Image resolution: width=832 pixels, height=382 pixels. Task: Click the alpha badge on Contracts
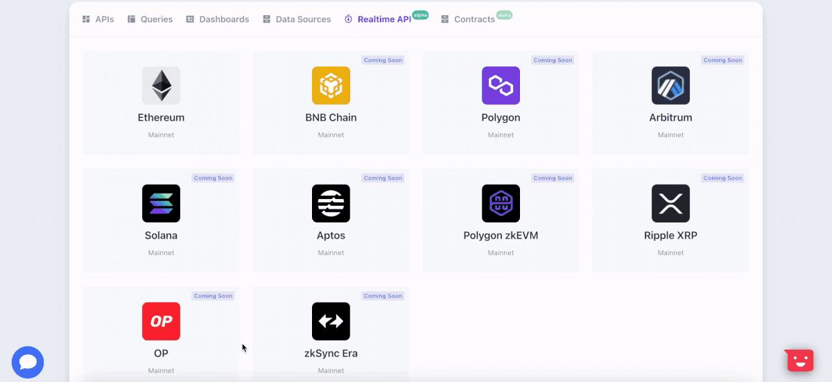[504, 15]
